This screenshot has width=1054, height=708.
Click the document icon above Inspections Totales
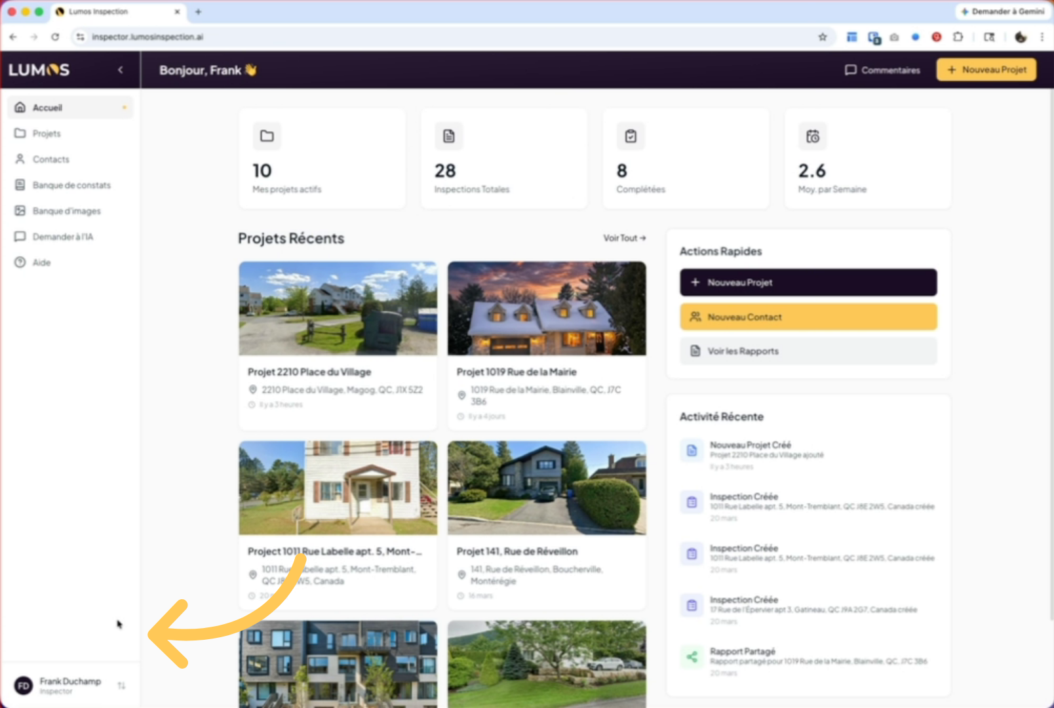pyautogui.click(x=449, y=136)
